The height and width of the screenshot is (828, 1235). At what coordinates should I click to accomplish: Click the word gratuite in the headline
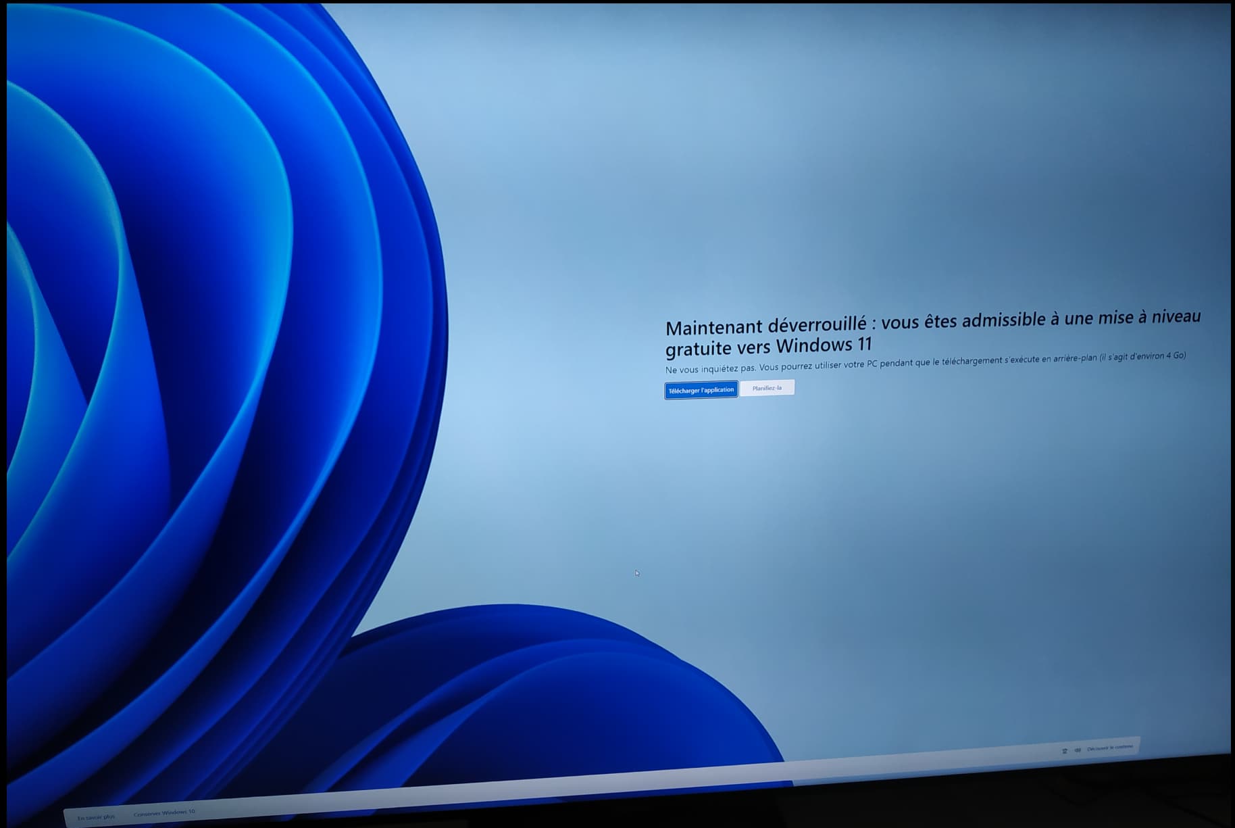coord(701,349)
